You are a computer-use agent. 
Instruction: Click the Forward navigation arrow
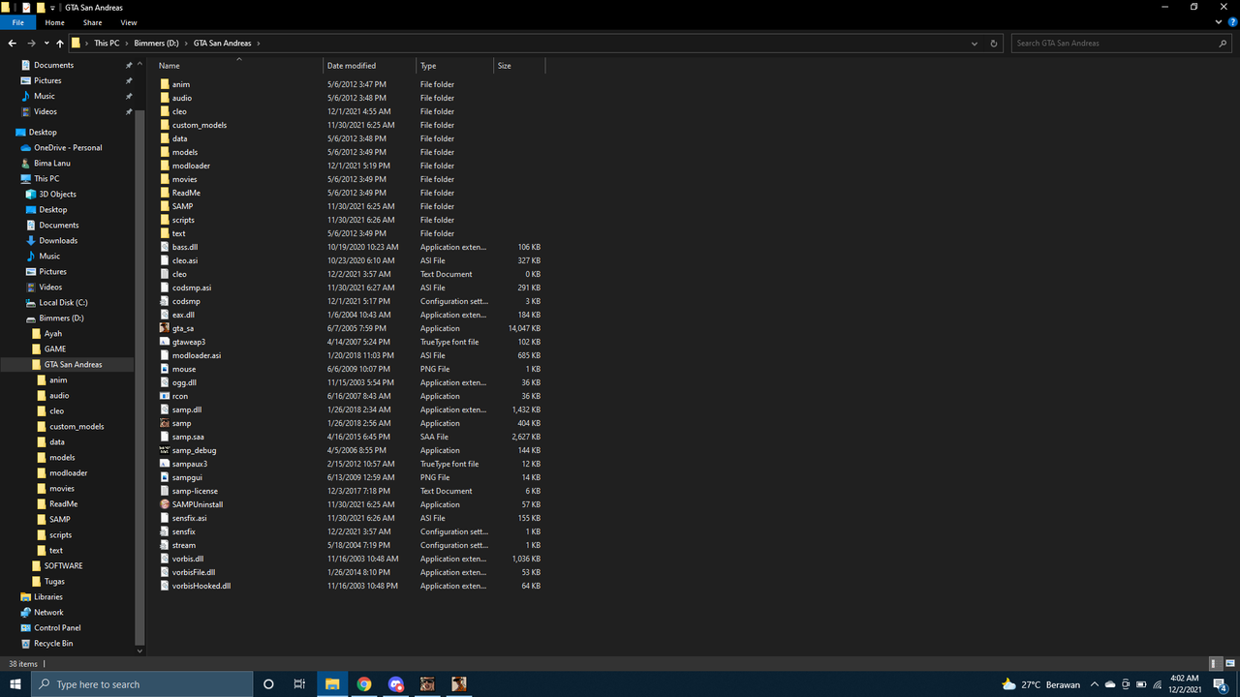coord(32,43)
